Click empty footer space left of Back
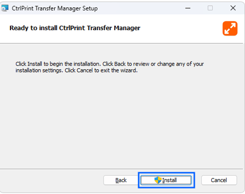Image resolution: width=245 pixels, height=194 pixels. 52,180
